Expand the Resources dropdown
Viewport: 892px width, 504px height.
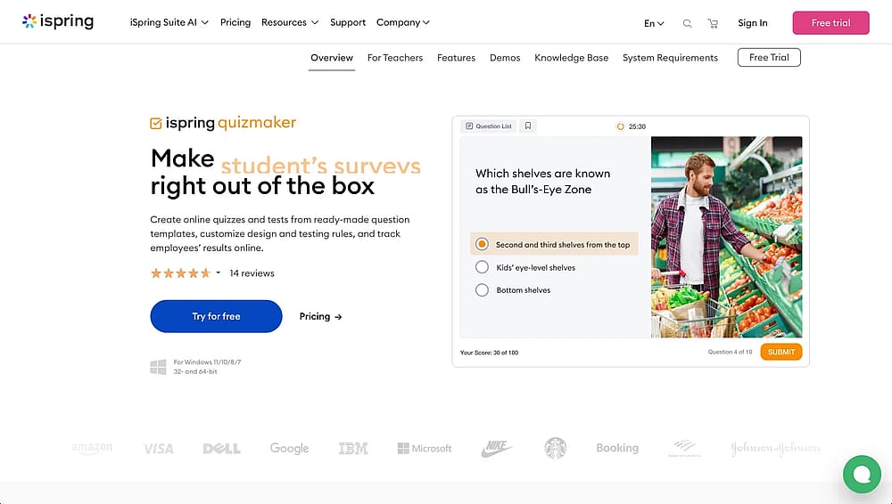(x=290, y=22)
